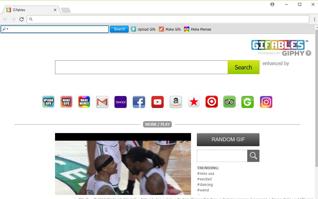
Task: Open the Yahoo shortcut icon
Action: pyautogui.click(x=121, y=102)
